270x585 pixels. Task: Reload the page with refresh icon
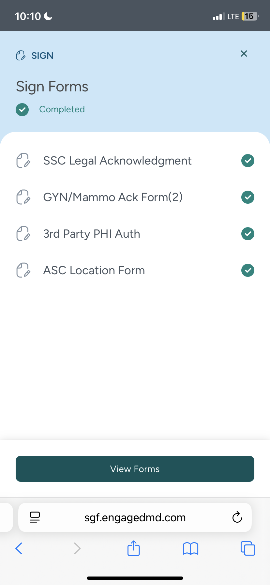237,517
